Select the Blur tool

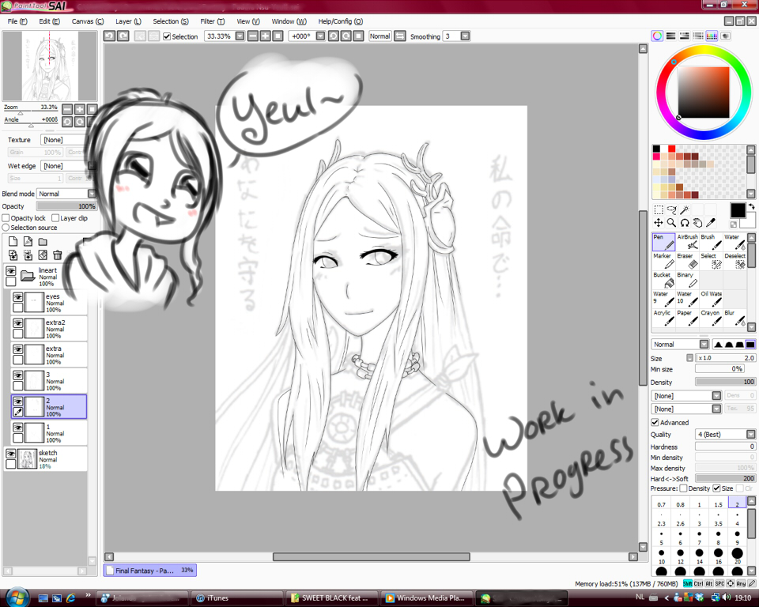[x=734, y=319]
